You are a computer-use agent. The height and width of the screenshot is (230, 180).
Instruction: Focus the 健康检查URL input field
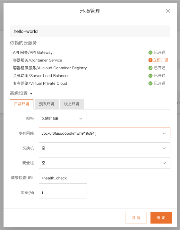click(x=63, y=178)
